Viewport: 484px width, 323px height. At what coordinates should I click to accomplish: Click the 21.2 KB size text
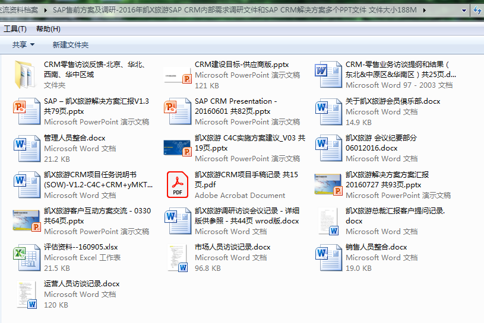(57, 159)
